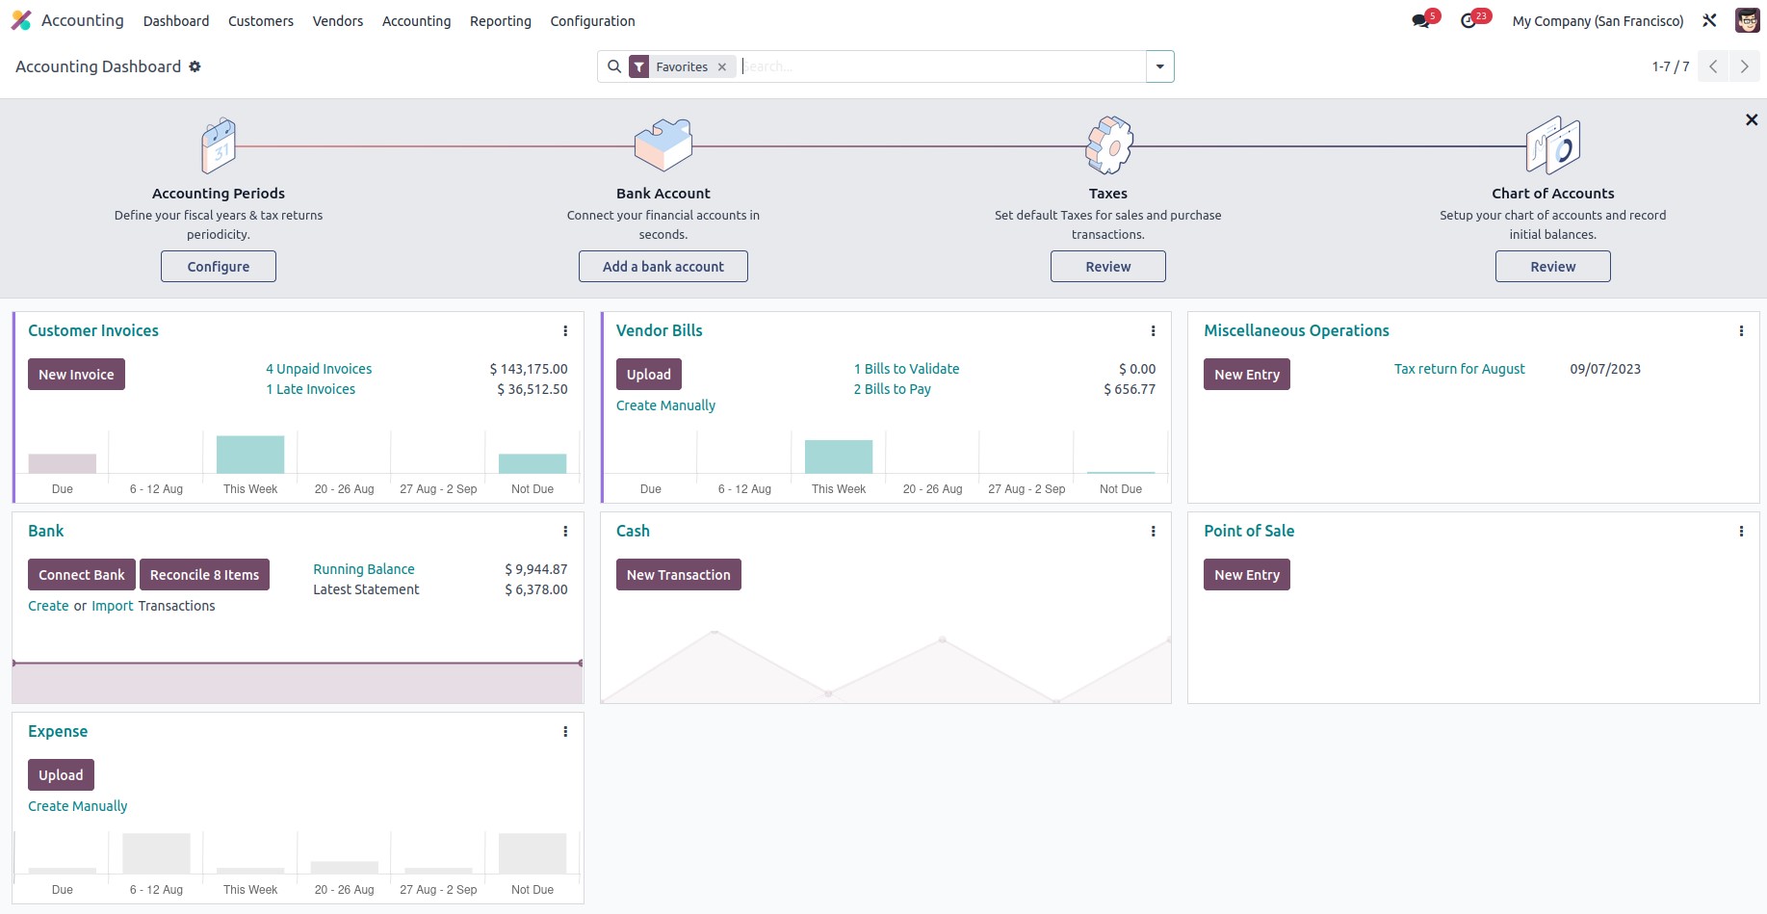This screenshot has width=1767, height=914.
Task: Open the Reporting menu
Action: [500, 21]
